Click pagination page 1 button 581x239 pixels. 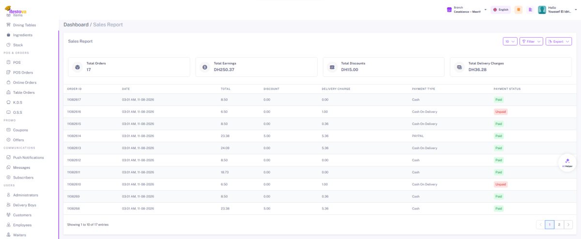(x=550, y=224)
